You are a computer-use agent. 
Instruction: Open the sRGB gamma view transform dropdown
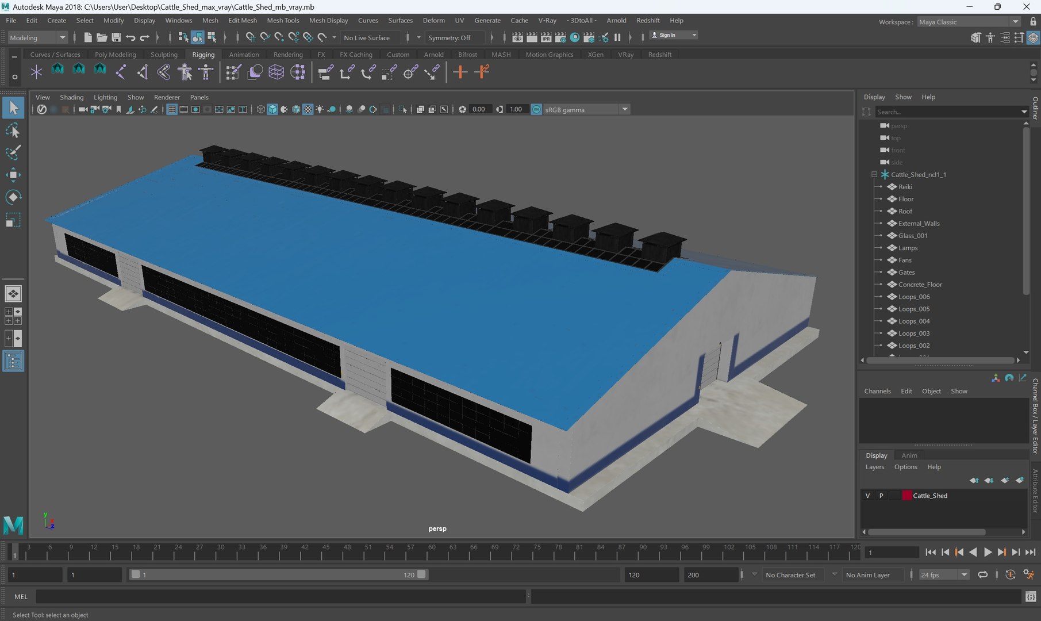coord(586,109)
